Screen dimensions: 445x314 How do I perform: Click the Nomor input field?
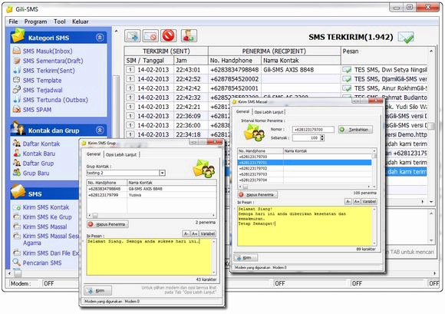point(313,130)
